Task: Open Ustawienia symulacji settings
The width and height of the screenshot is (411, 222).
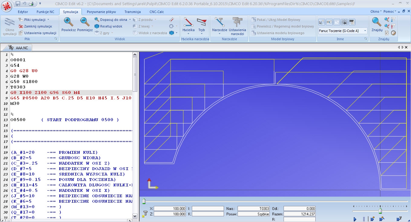Action: [x=38, y=33]
